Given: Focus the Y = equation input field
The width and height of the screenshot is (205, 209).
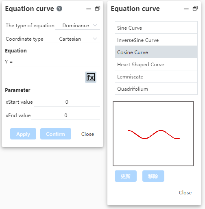Looking at the screenshot, I should (x=57, y=62).
